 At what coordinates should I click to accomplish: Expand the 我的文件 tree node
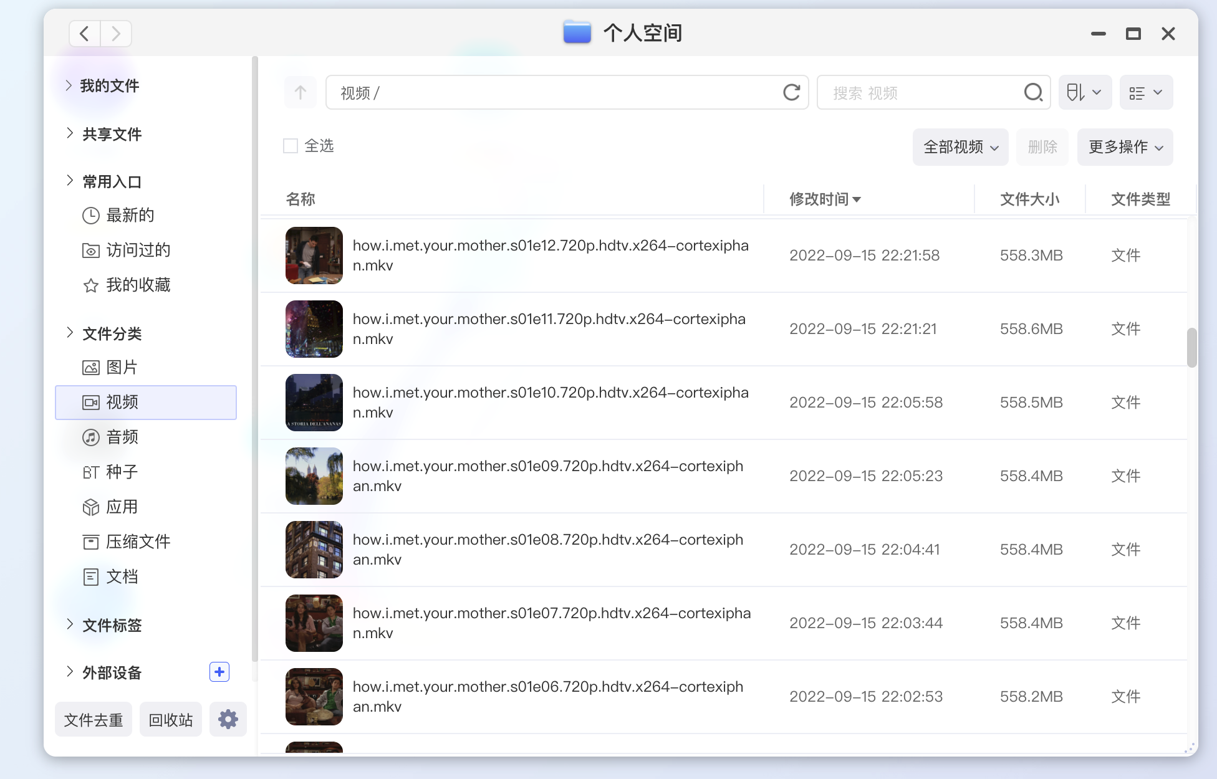[69, 85]
